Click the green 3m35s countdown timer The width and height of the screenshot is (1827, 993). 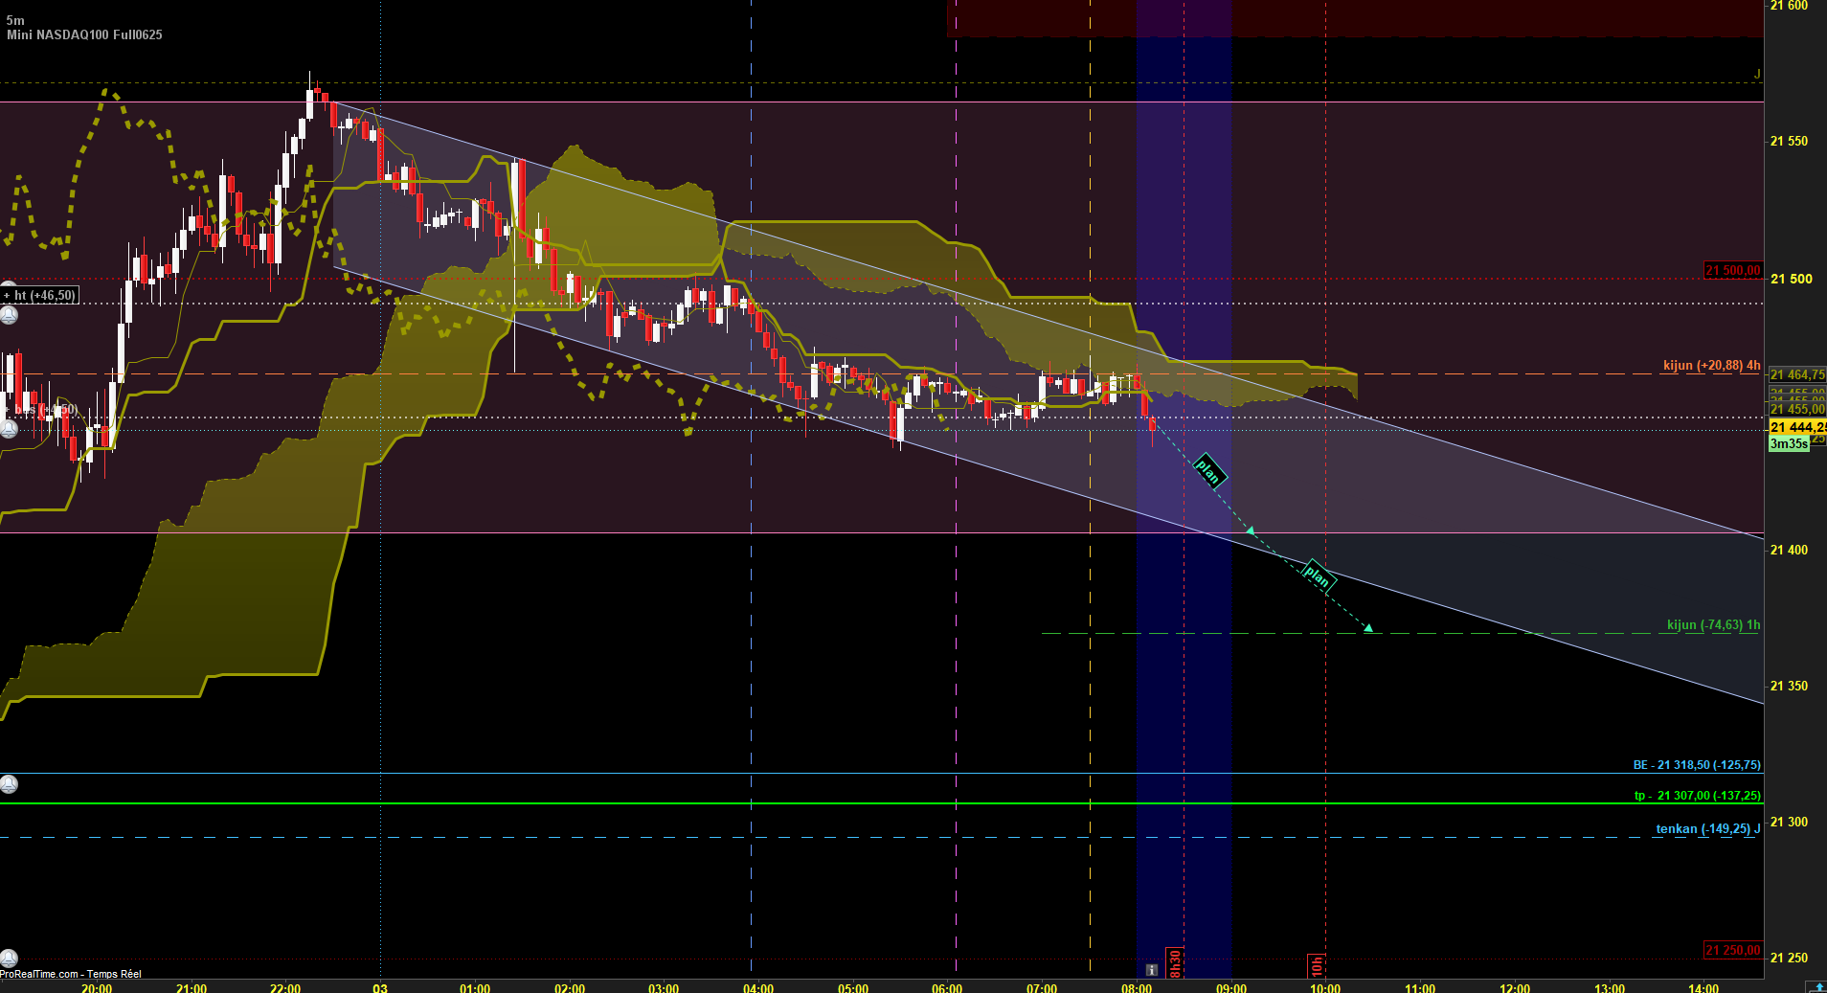coord(1789,443)
